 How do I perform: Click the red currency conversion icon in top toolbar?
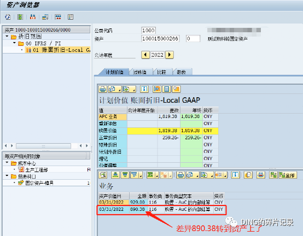tap(33, 17)
